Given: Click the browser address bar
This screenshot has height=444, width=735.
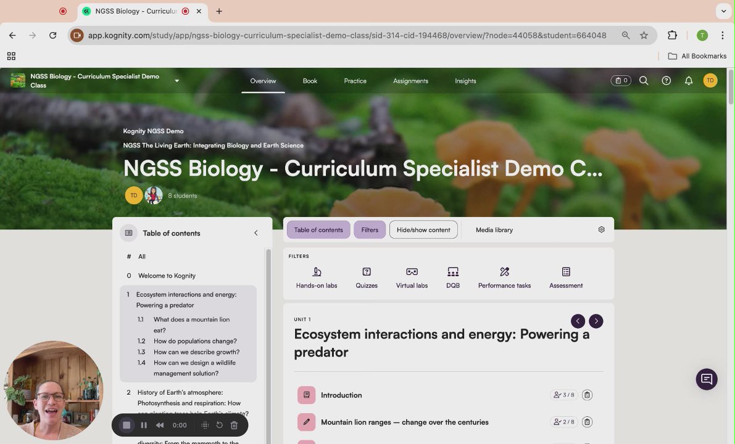Looking at the screenshot, I should 347,35.
